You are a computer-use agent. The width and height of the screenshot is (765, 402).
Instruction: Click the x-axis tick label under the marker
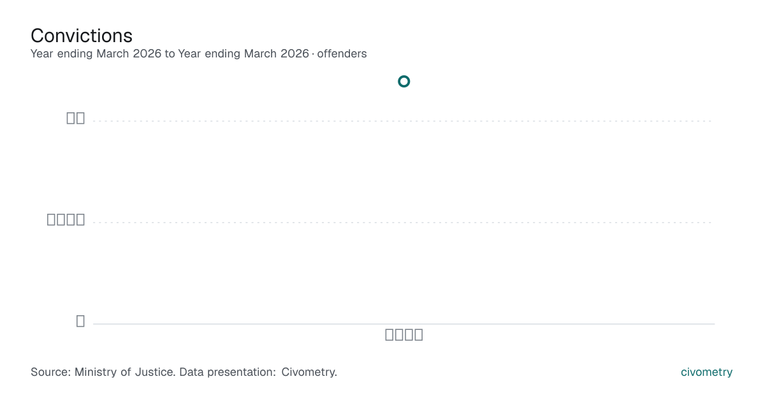click(x=404, y=334)
